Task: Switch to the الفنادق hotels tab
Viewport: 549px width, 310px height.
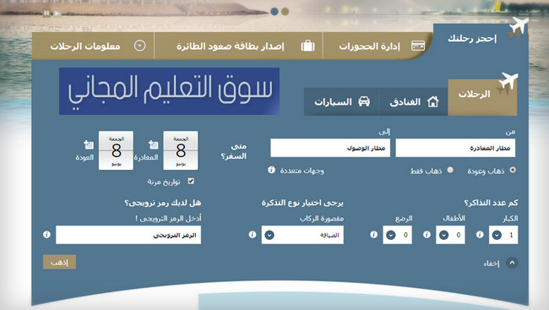Action: (413, 102)
